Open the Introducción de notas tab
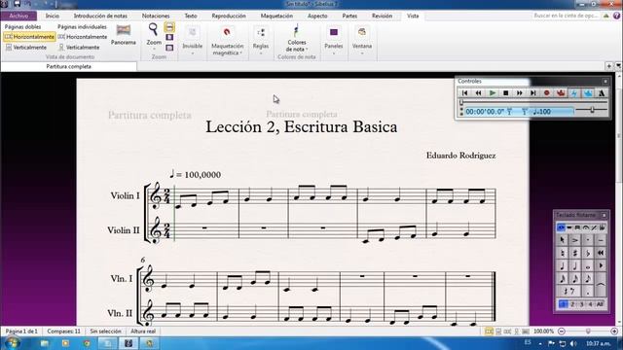Viewport: 623px width, 350px height. [x=100, y=16]
